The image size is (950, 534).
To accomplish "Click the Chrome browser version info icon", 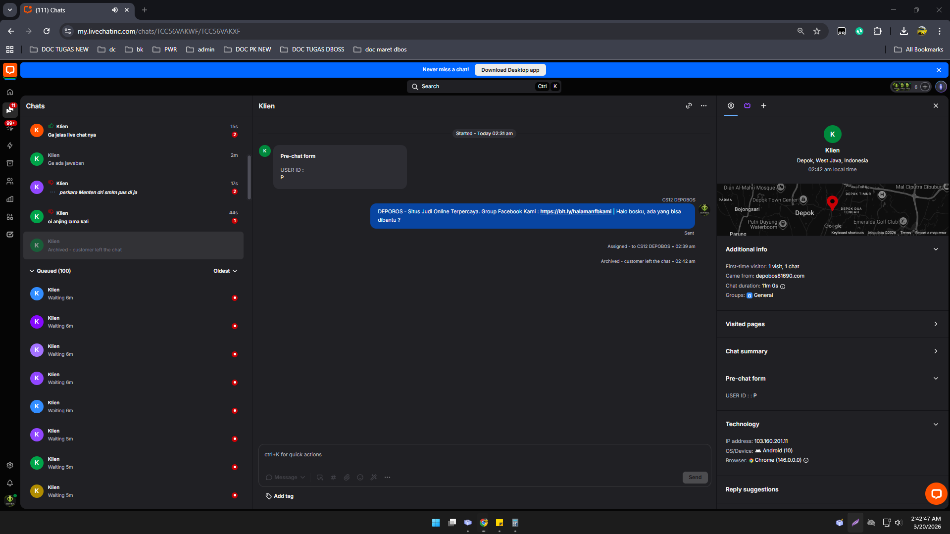I will click(x=806, y=461).
